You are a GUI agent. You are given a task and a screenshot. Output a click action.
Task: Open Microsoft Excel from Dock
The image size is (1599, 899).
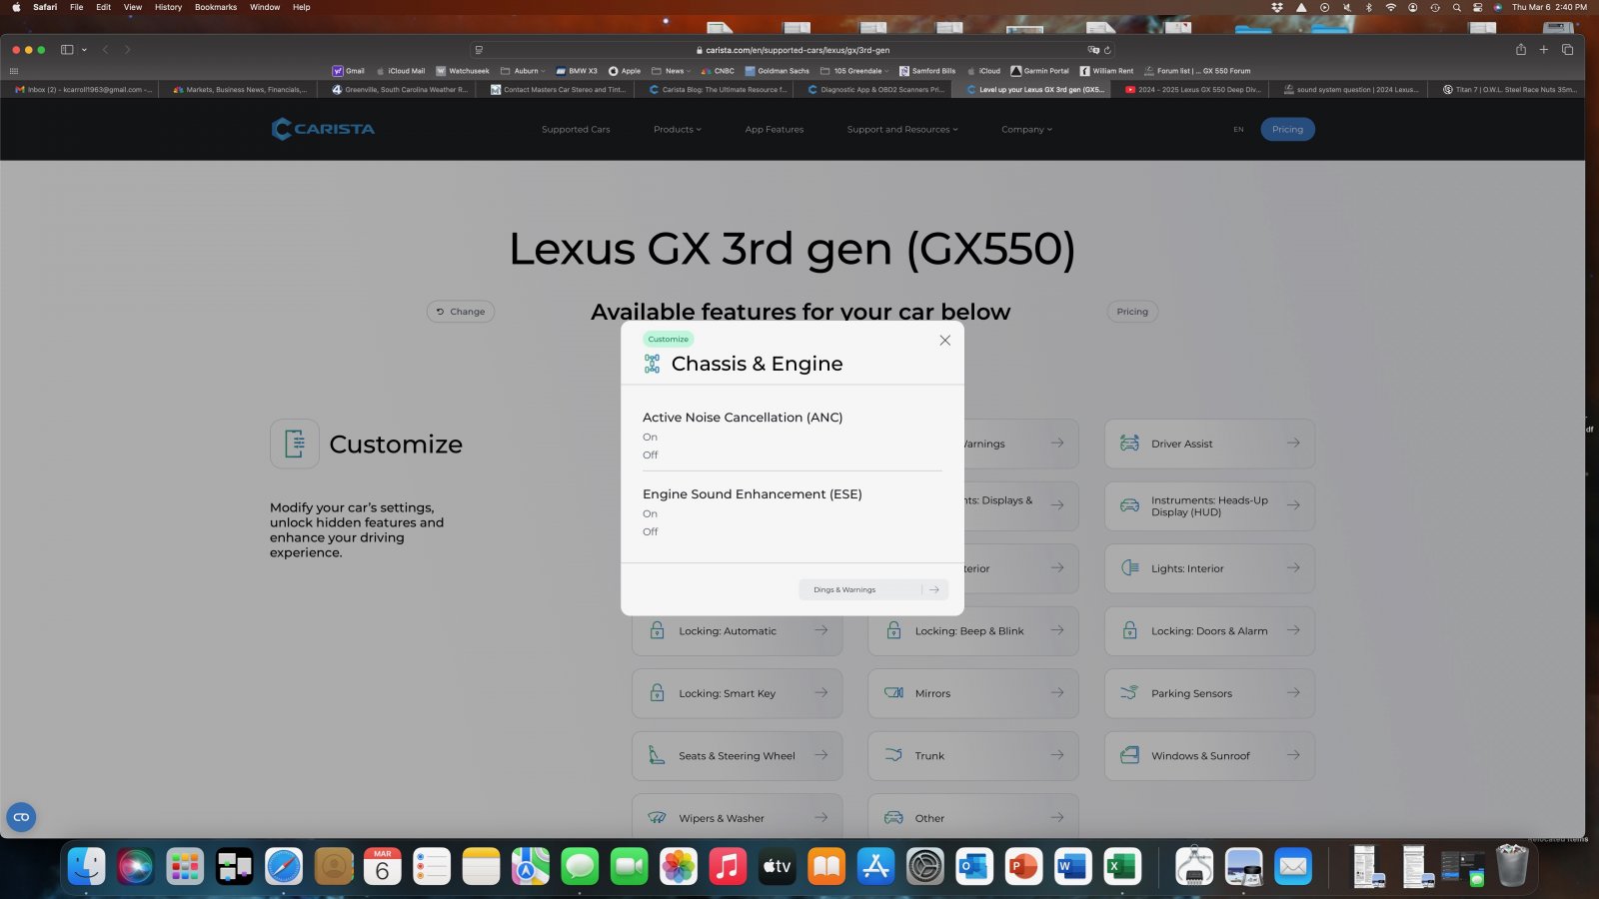(1121, 866)
